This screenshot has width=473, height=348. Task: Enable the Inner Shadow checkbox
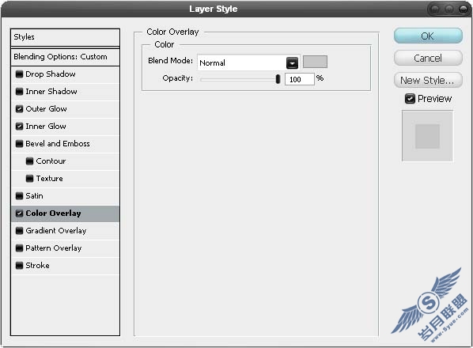(x=19, y=92)
